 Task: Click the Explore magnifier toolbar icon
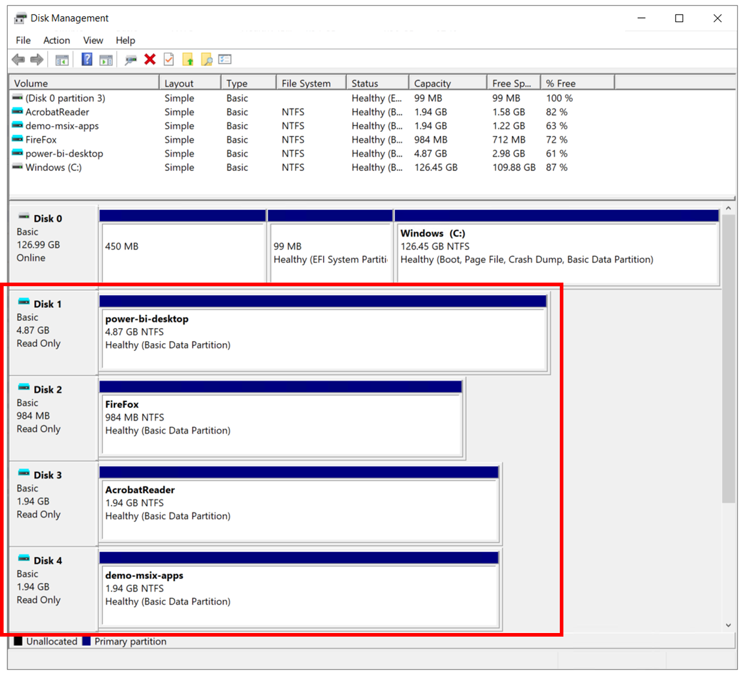click(x=207, y=59)
